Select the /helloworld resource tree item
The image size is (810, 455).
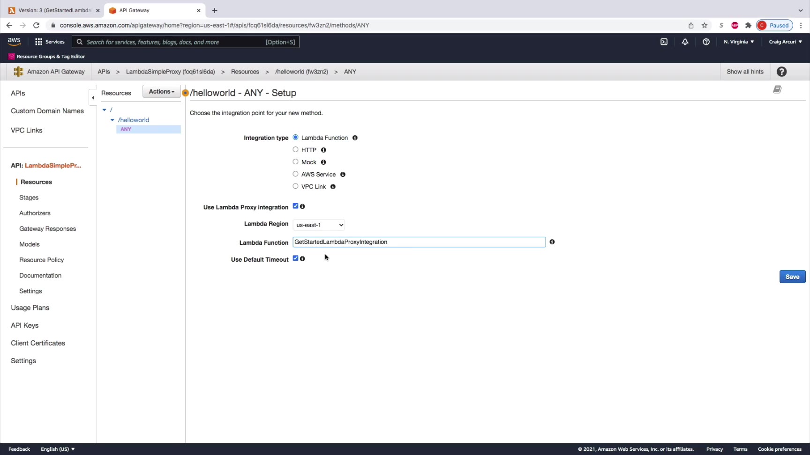point(134,120)
